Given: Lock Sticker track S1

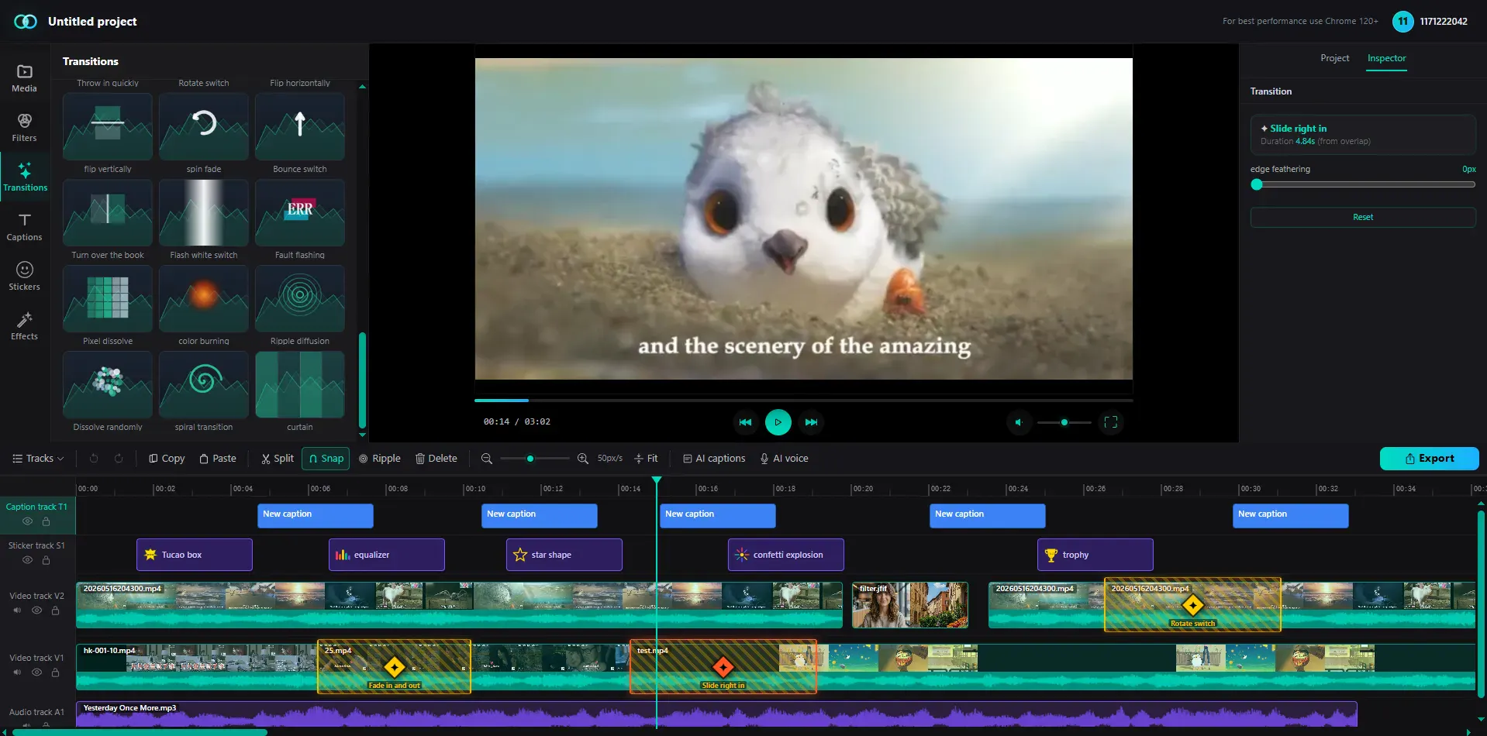Looking at the screenshot, I should tap(46, 560).
